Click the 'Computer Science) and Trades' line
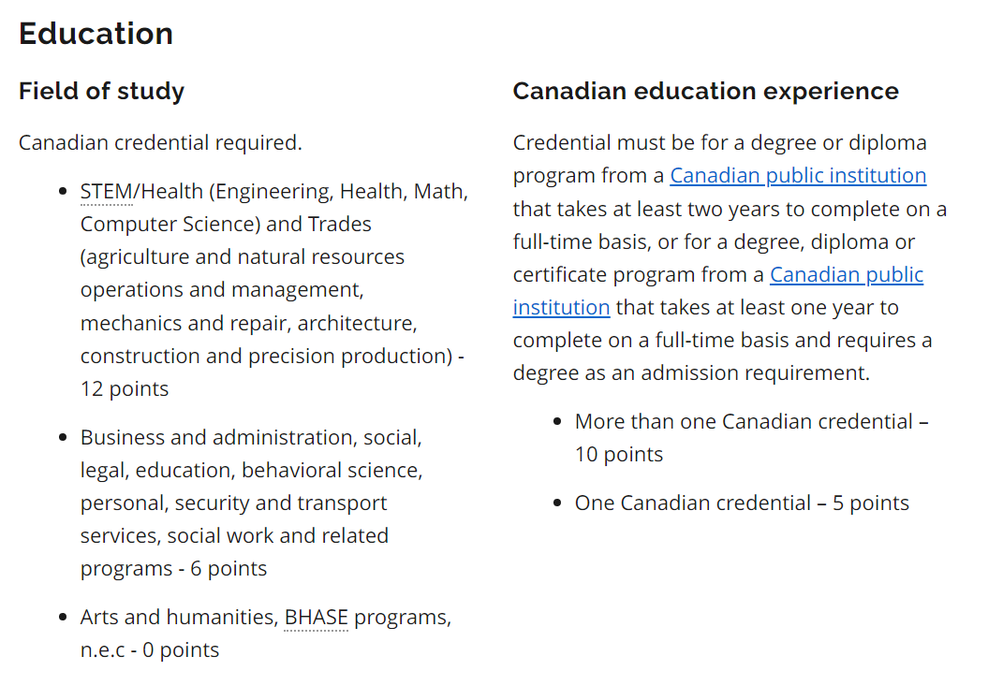 tap(227, 225)
